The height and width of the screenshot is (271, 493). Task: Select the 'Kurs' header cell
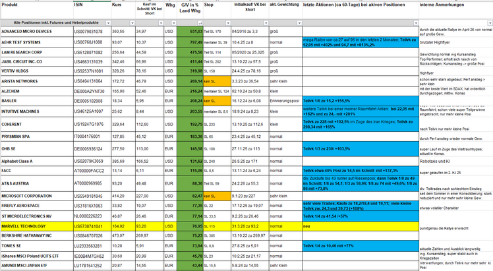click(x=123, y=11)
